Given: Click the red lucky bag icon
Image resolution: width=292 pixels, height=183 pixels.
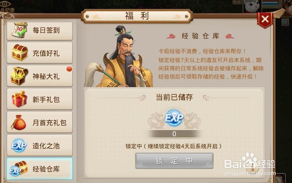Looking at the screenshot, I should pos(18,122).
